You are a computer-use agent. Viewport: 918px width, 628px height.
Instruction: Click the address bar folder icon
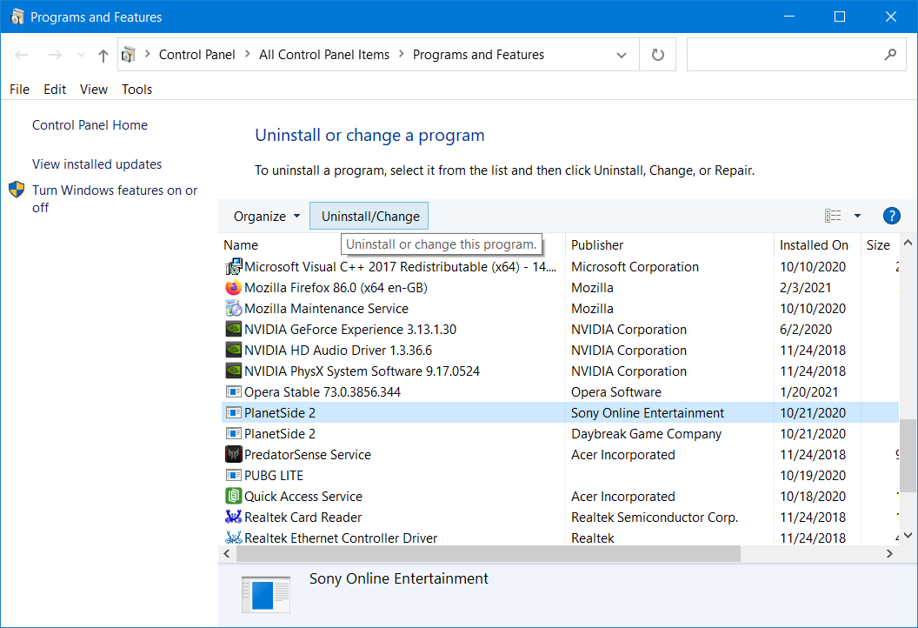(x=128, y=55)
